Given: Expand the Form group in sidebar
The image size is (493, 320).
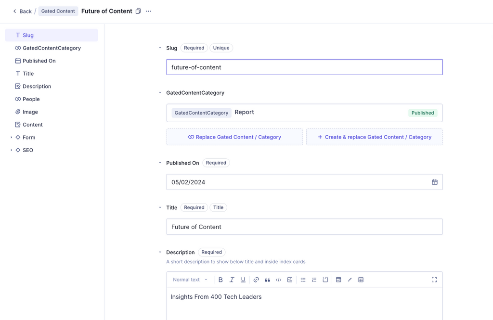Looking at the screenshot, I should [12, 137].
